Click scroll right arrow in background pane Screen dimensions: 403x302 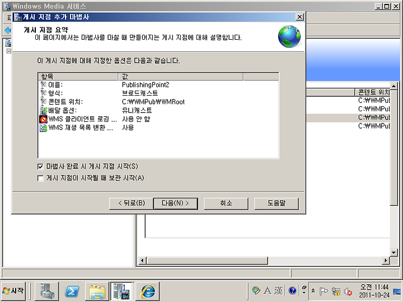coord(385,261)
